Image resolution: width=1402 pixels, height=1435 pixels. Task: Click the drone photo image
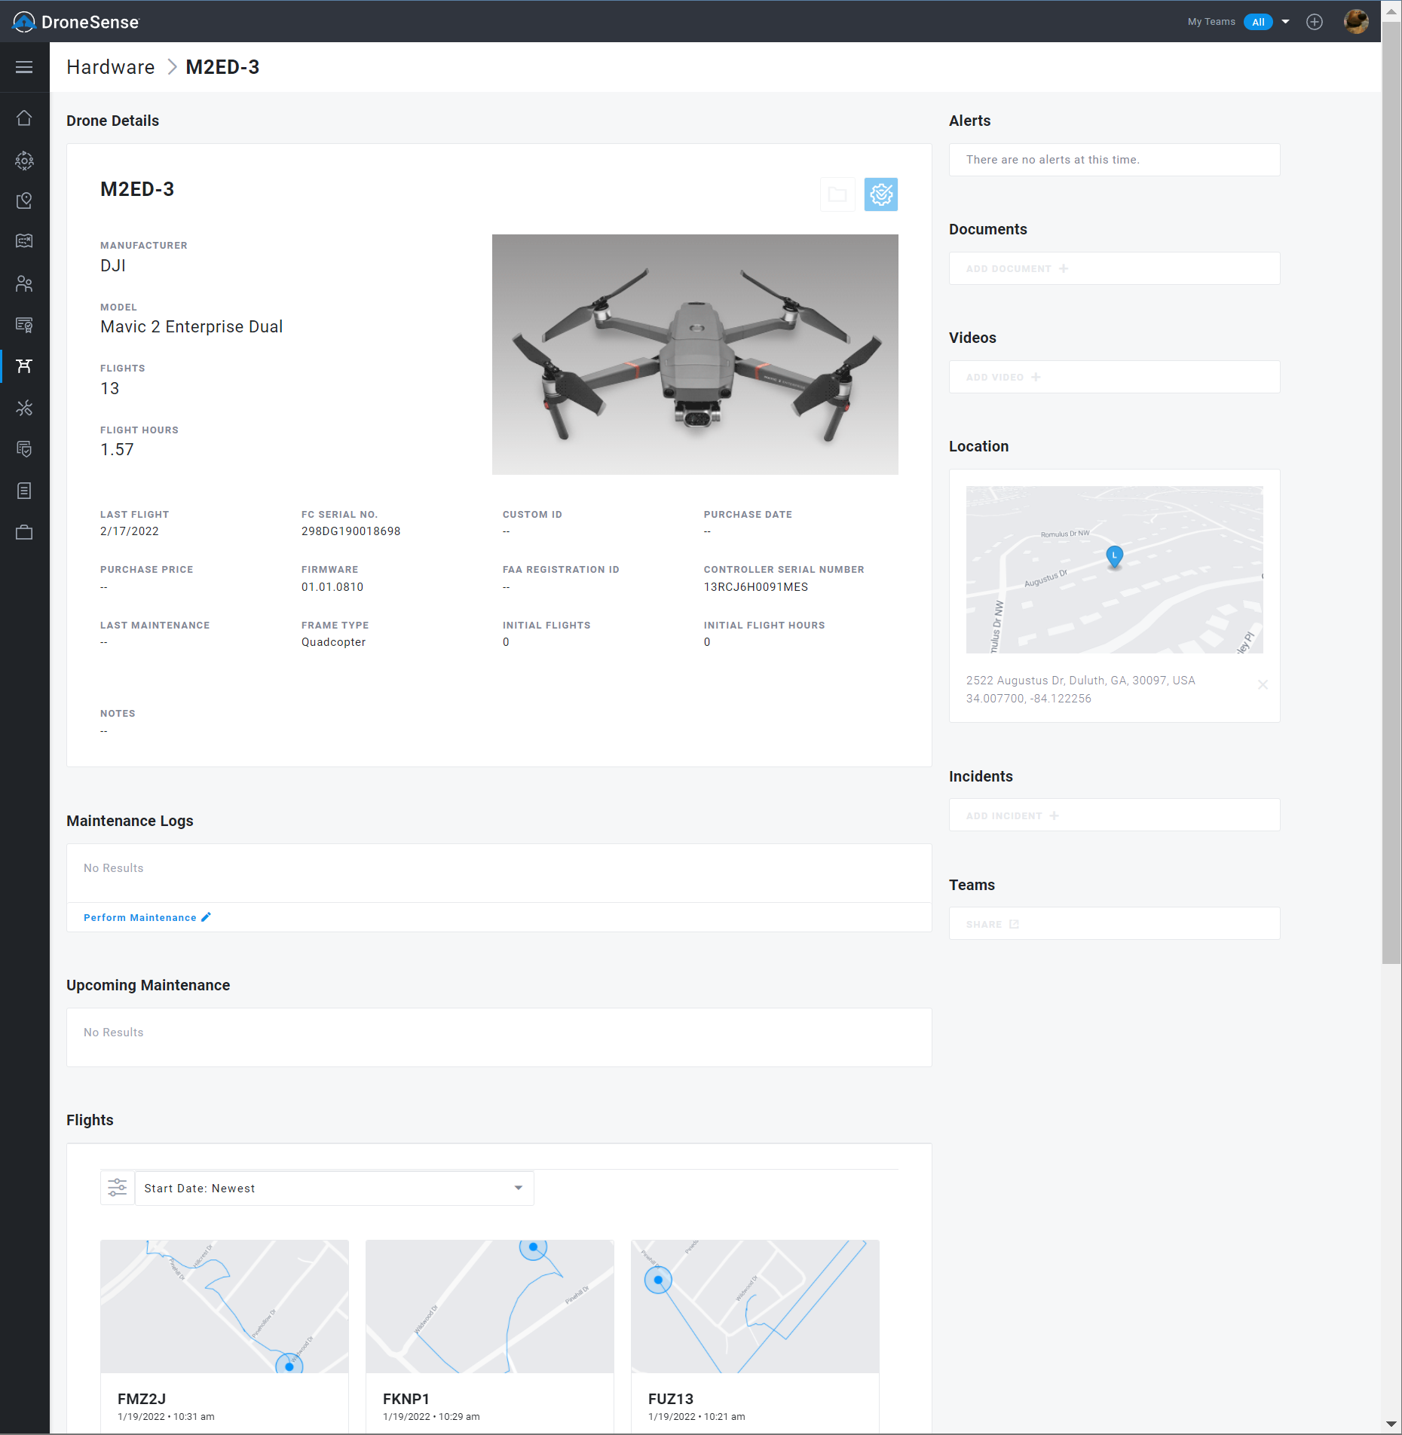(695, 354)
